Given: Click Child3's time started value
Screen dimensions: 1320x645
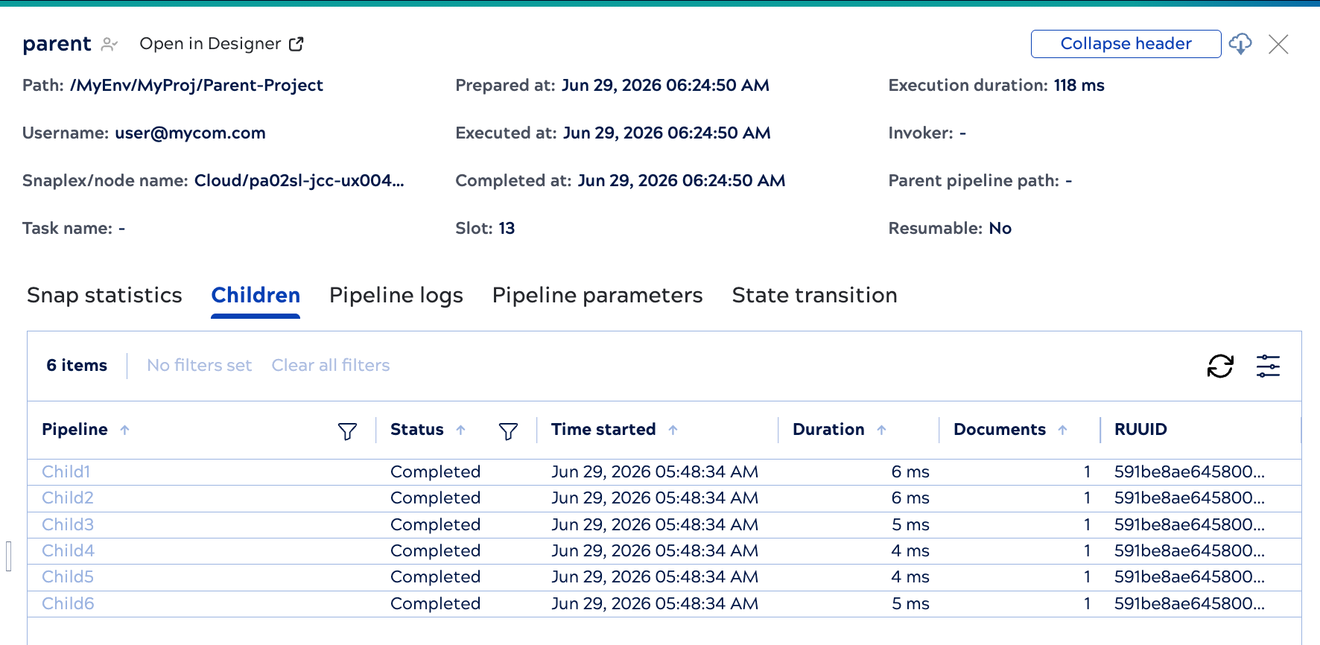Looking at the screenshot, I should (x=655, y=524).
